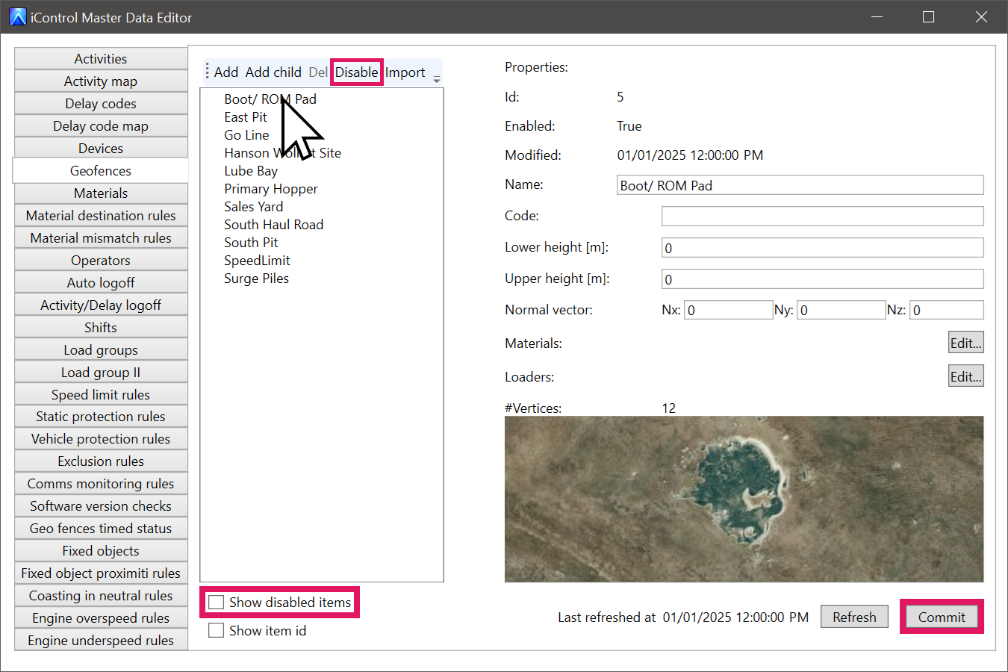Select South Pit geofence
1008x672 pixels.
pos(251,243)
